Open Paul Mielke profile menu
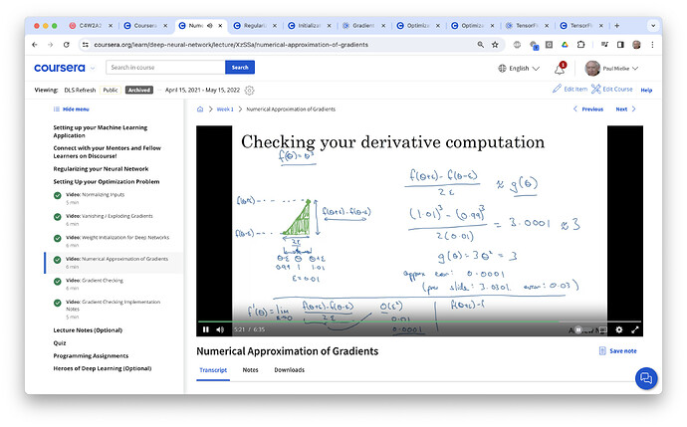 pyautogui.click(x=611, y=69)
